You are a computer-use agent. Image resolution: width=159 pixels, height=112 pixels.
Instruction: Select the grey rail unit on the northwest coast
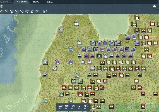(61, 30)
